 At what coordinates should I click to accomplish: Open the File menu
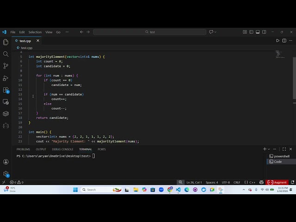13,32
